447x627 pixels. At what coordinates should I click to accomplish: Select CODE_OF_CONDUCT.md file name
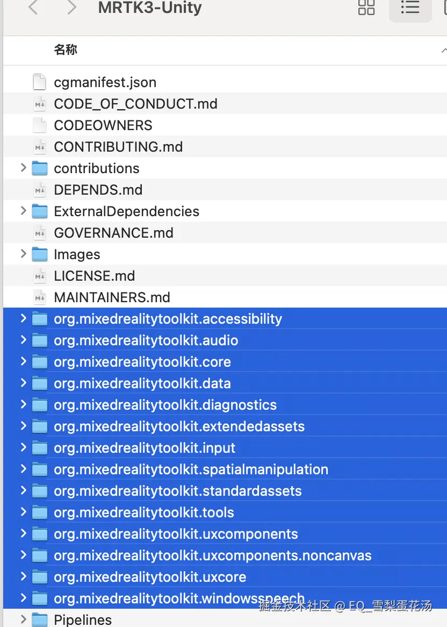pos(136,104)
